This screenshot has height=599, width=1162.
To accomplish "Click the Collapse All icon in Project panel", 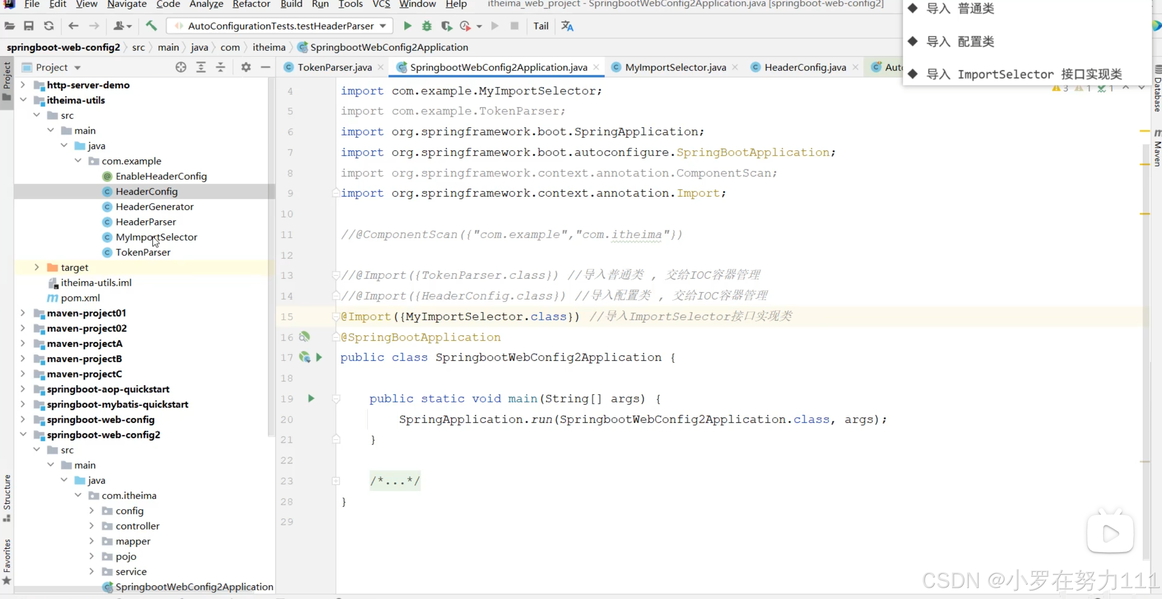I will tap(221, 67).
